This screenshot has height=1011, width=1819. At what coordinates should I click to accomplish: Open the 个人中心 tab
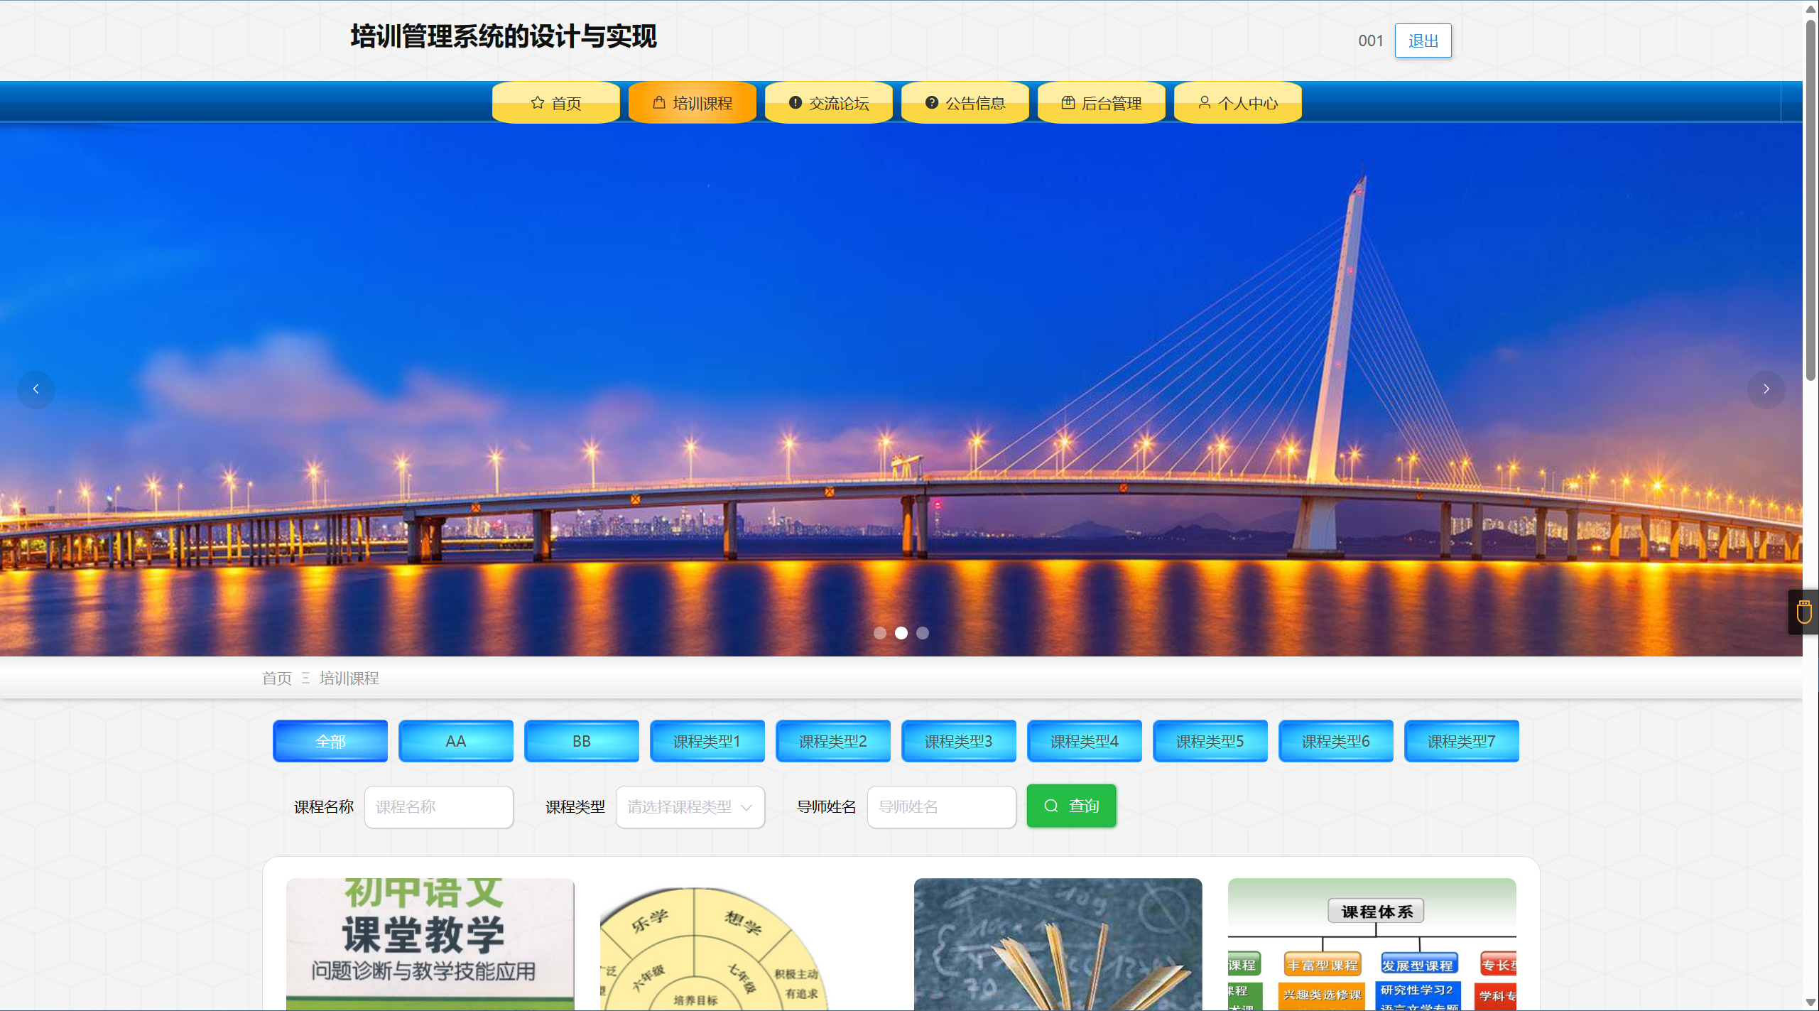pos(1237,103)
